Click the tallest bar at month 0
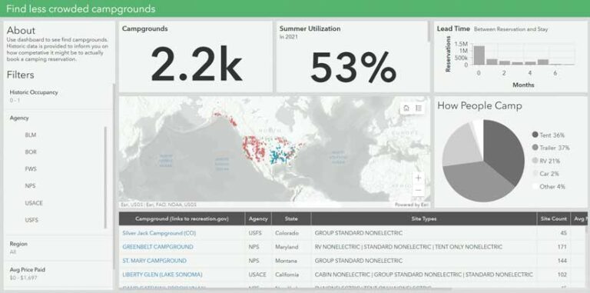The width and height of the screenshot is (590, 293). (479, 55)
